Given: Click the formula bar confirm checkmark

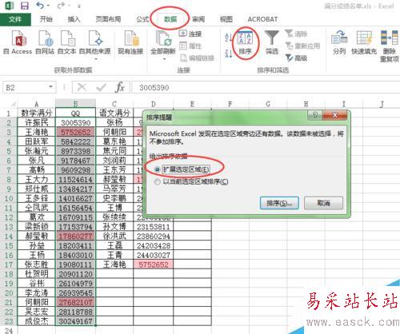Looking at the screenshot, I should tap(101, 87).
